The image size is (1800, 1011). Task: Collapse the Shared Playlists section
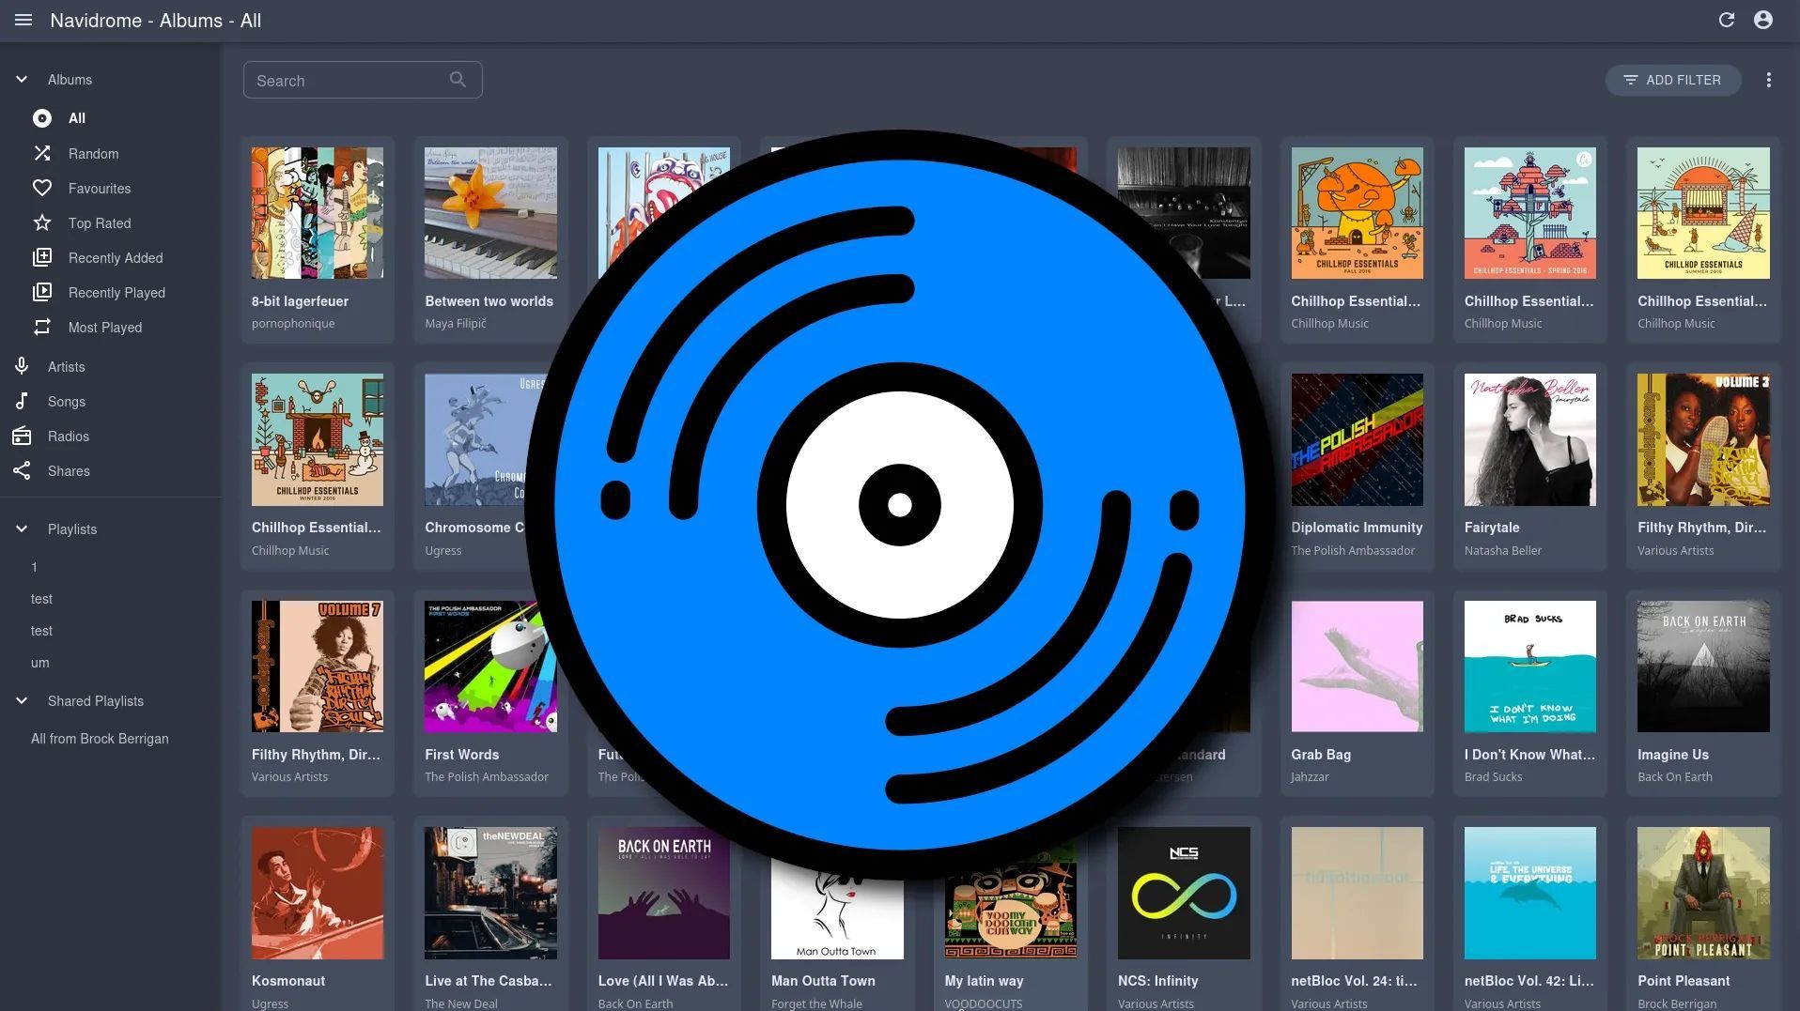[22, 700]
